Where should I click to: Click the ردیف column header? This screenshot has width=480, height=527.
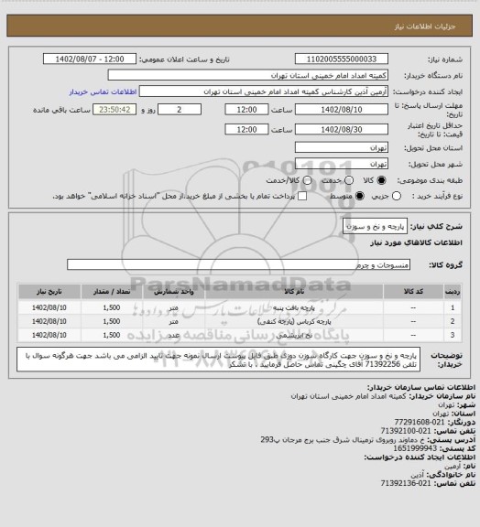pyautogui.click(x=453, y=291)
